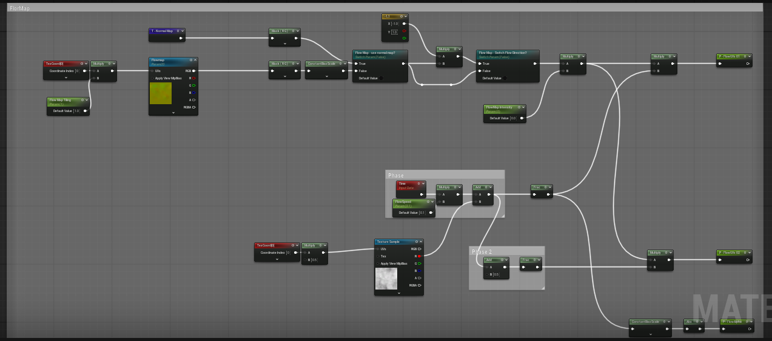Select the Texture Sample node header
The height and width of the screenshot is (341, 772).
pyautogui.click(x=398, y=242)
